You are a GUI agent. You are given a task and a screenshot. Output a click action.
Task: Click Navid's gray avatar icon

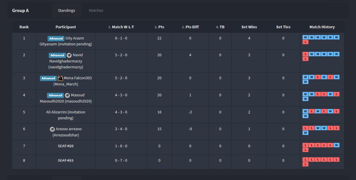[x=69, y=55]
